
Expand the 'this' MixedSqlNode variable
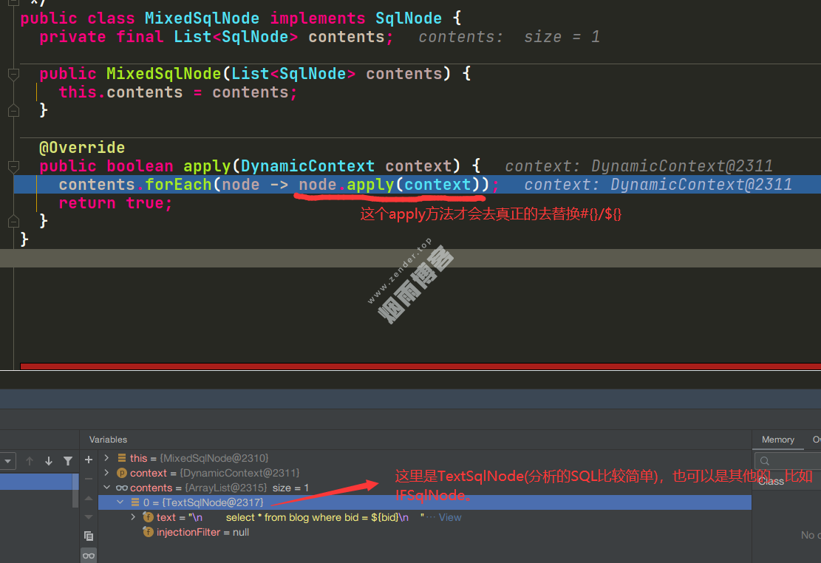point(106,458)
